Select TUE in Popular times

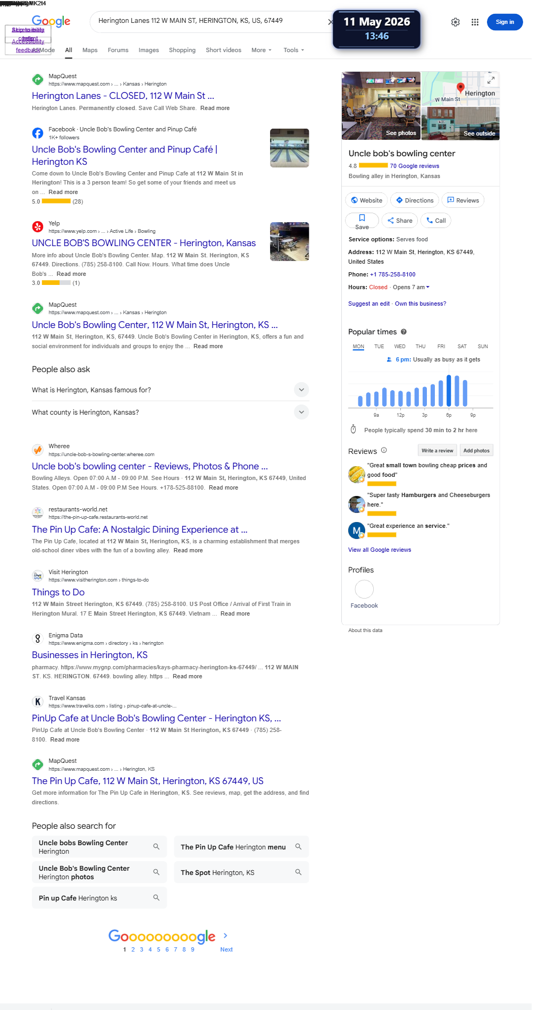coord(379,347)
